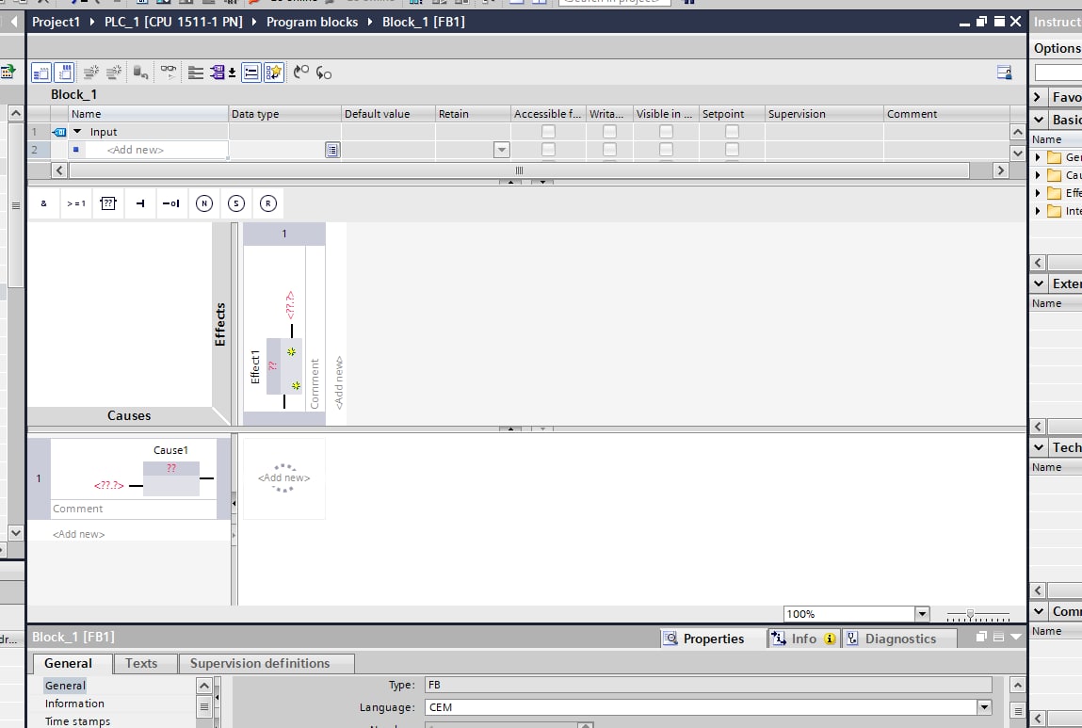Collapse the Basic instructions section
The image size is (1082, 728).
coord(1039,120)
